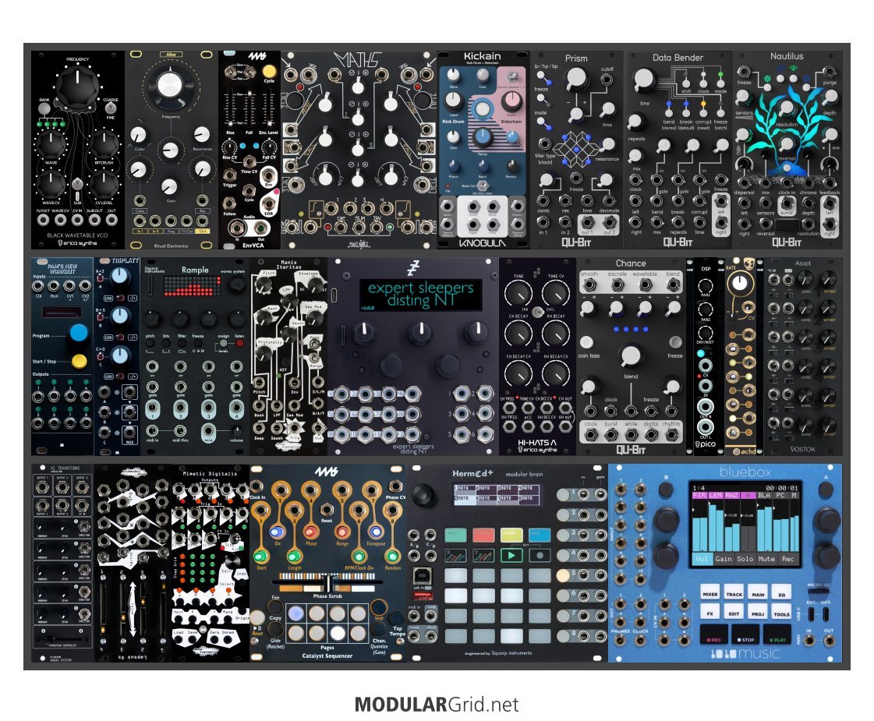Click the assign button on Rample

click(224, 344)
